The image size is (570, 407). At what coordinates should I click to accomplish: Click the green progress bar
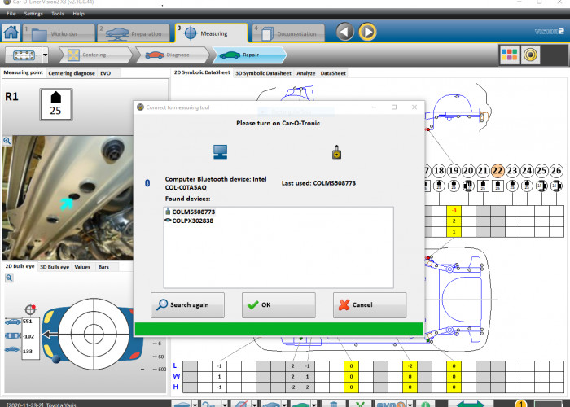[278, 329]
